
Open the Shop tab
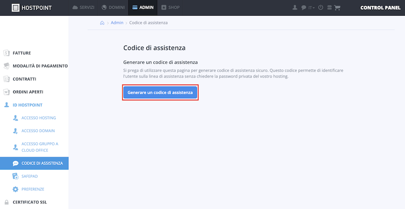[x=170, y=8]
